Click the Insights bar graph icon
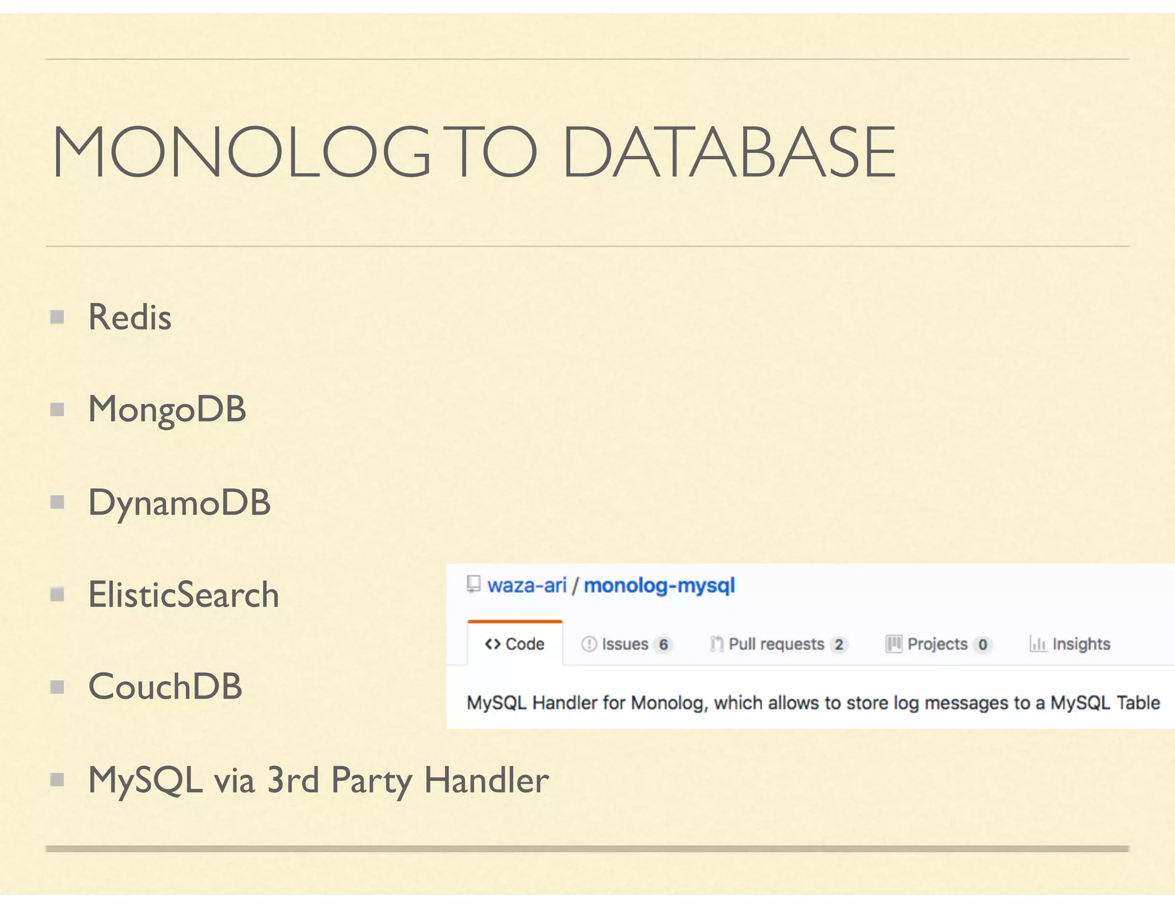The height and width of the screenshot is (908, 1175). (1038, 644)
